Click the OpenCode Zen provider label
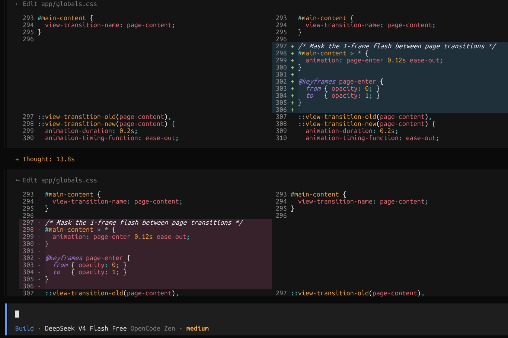 pyautogui.click(x=153, y=328)
